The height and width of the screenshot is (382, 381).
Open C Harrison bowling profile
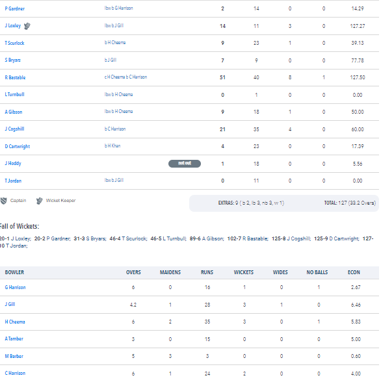click(x=15, y=373)
